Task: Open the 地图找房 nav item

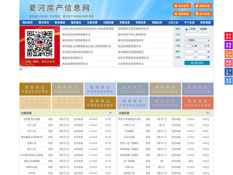Action: coord(157,23)
